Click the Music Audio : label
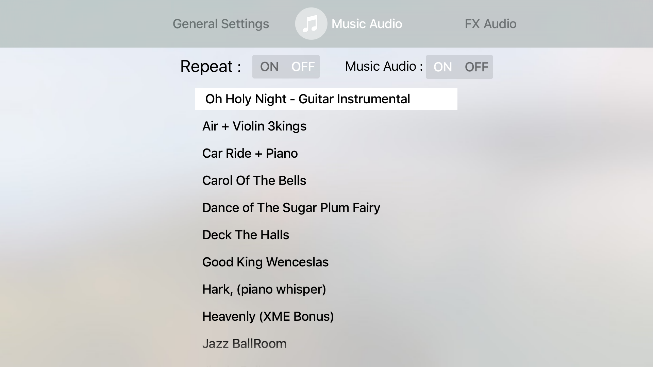The width and height of the screenshot is (653, 367). pyautogui.click(x=384, y=66)
